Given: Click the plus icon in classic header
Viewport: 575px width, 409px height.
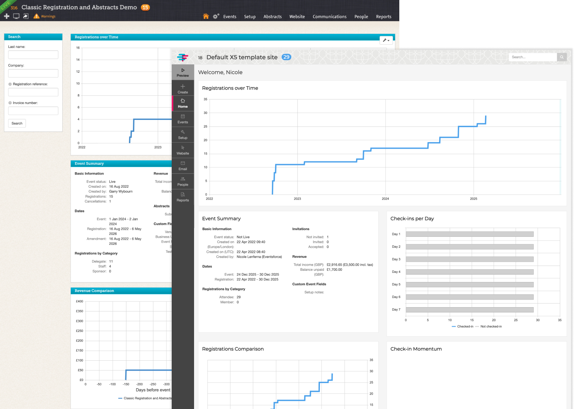Looking at the screenshot, I should (x=6, y=16).
